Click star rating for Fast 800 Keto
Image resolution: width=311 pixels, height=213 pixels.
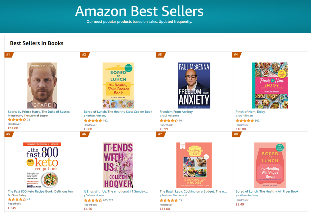[x=17, y=199]
